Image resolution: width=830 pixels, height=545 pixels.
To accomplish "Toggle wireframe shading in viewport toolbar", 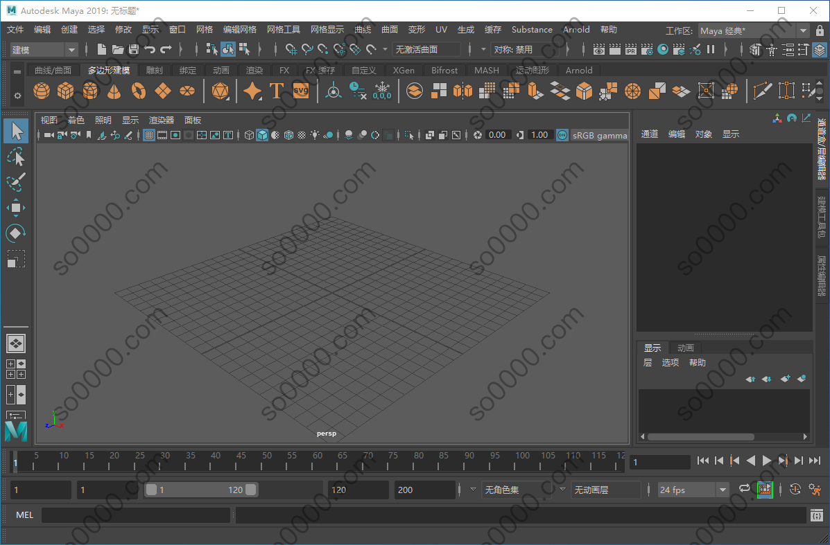I will pyautogui.click(x=249, y=135).
